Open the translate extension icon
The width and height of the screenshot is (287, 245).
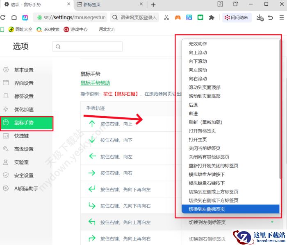point(189,18)
